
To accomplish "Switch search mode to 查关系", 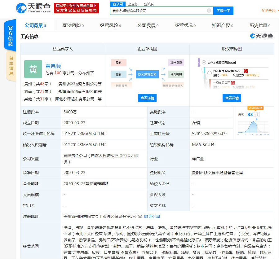I will point(148,4).
